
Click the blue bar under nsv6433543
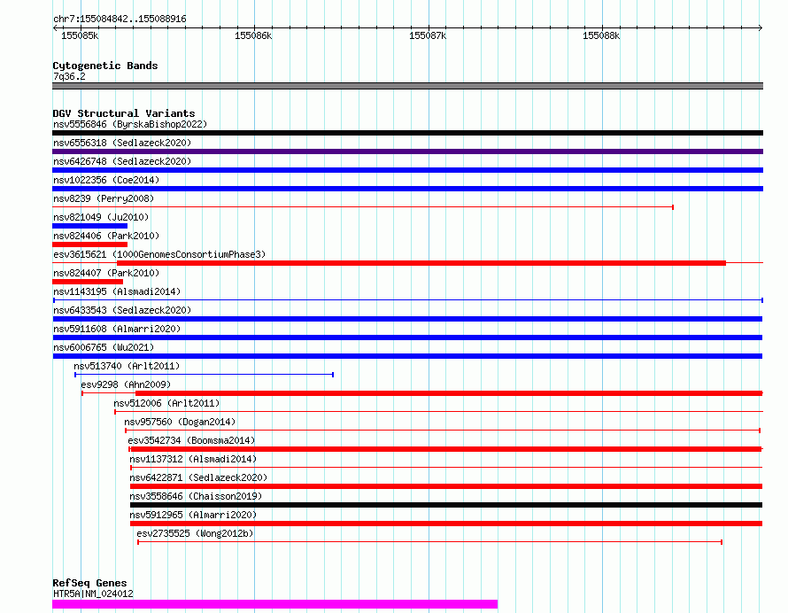coord(407,319)
